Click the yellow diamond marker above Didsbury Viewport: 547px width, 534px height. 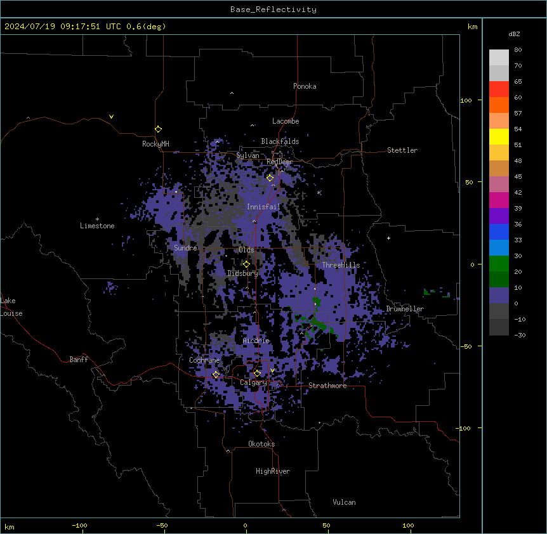(x=246, y=264)
